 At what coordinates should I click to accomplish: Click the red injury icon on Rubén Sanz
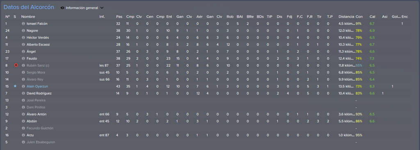[16, 65]
